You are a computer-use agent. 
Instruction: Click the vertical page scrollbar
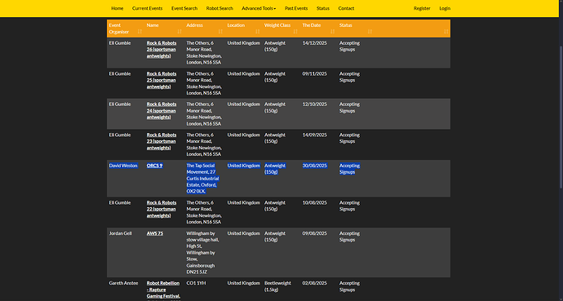[561, 116]
